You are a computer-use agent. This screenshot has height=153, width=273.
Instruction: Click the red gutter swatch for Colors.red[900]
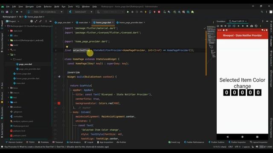59,103
